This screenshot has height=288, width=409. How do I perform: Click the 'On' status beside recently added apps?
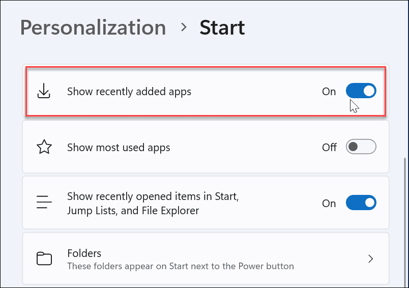click(329, 92)
